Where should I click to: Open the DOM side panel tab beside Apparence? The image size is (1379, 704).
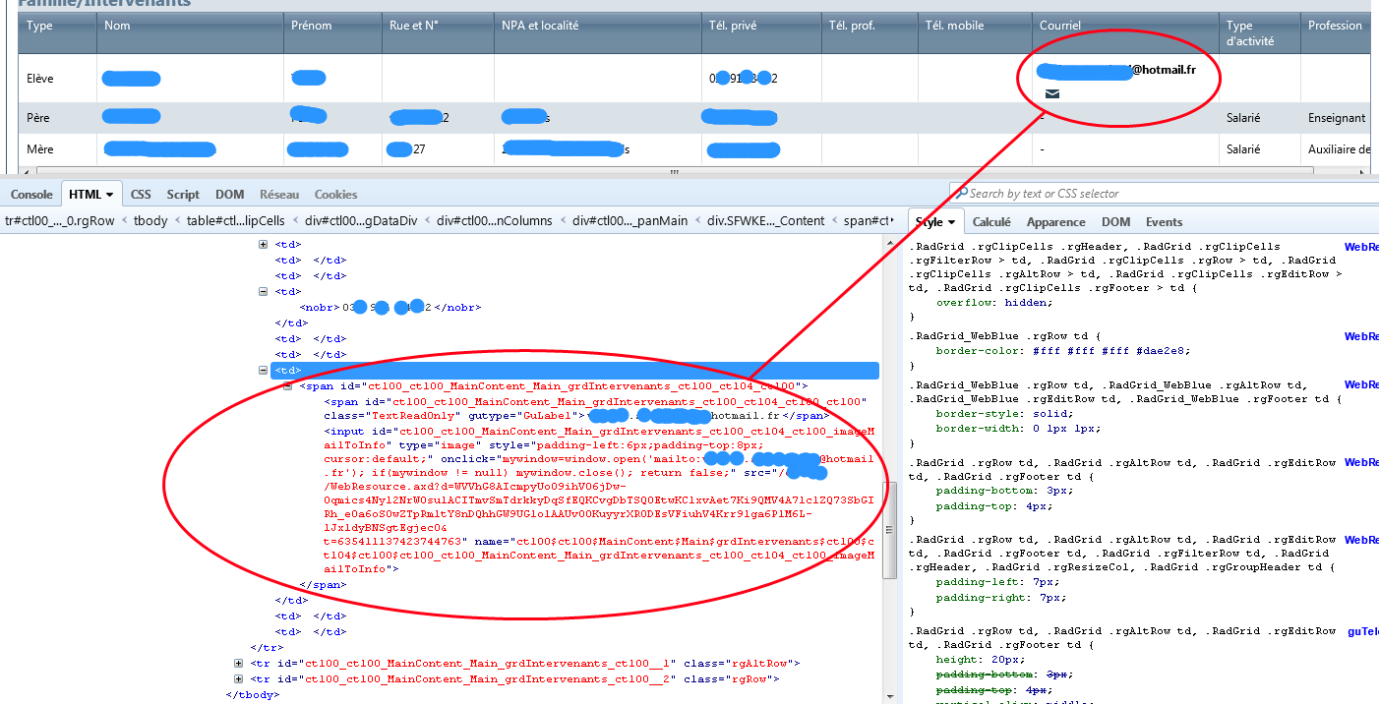1115,222
